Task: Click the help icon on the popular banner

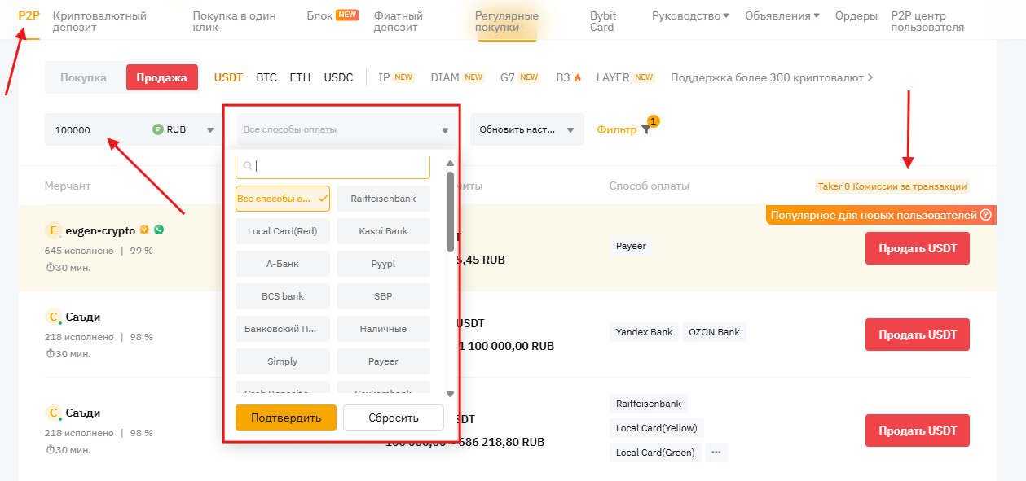Action: click(x=985, y=216)
